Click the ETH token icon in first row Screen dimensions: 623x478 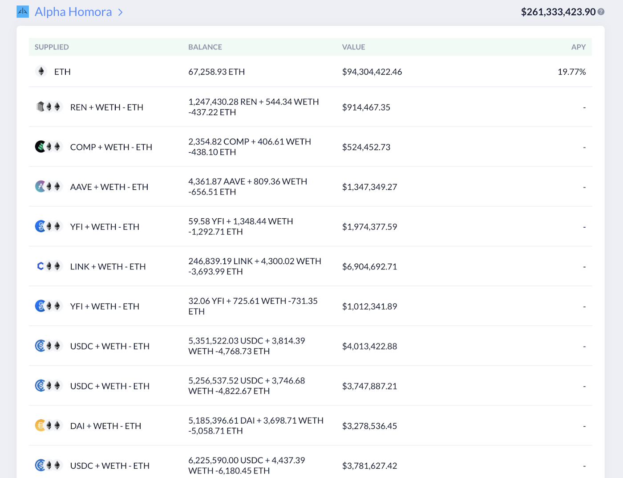[x=41, y=71]
